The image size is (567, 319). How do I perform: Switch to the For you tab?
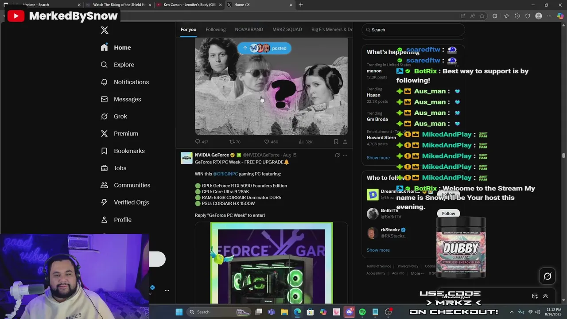188,29
